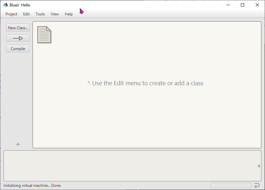Click the 'Initialising virtual machine... Done.' status text
The image size is (265, 190).
point(32,186)
